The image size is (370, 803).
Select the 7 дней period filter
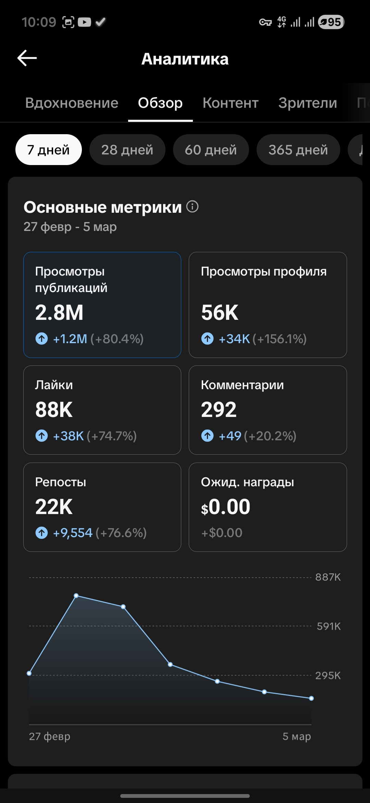click(48, 150)
